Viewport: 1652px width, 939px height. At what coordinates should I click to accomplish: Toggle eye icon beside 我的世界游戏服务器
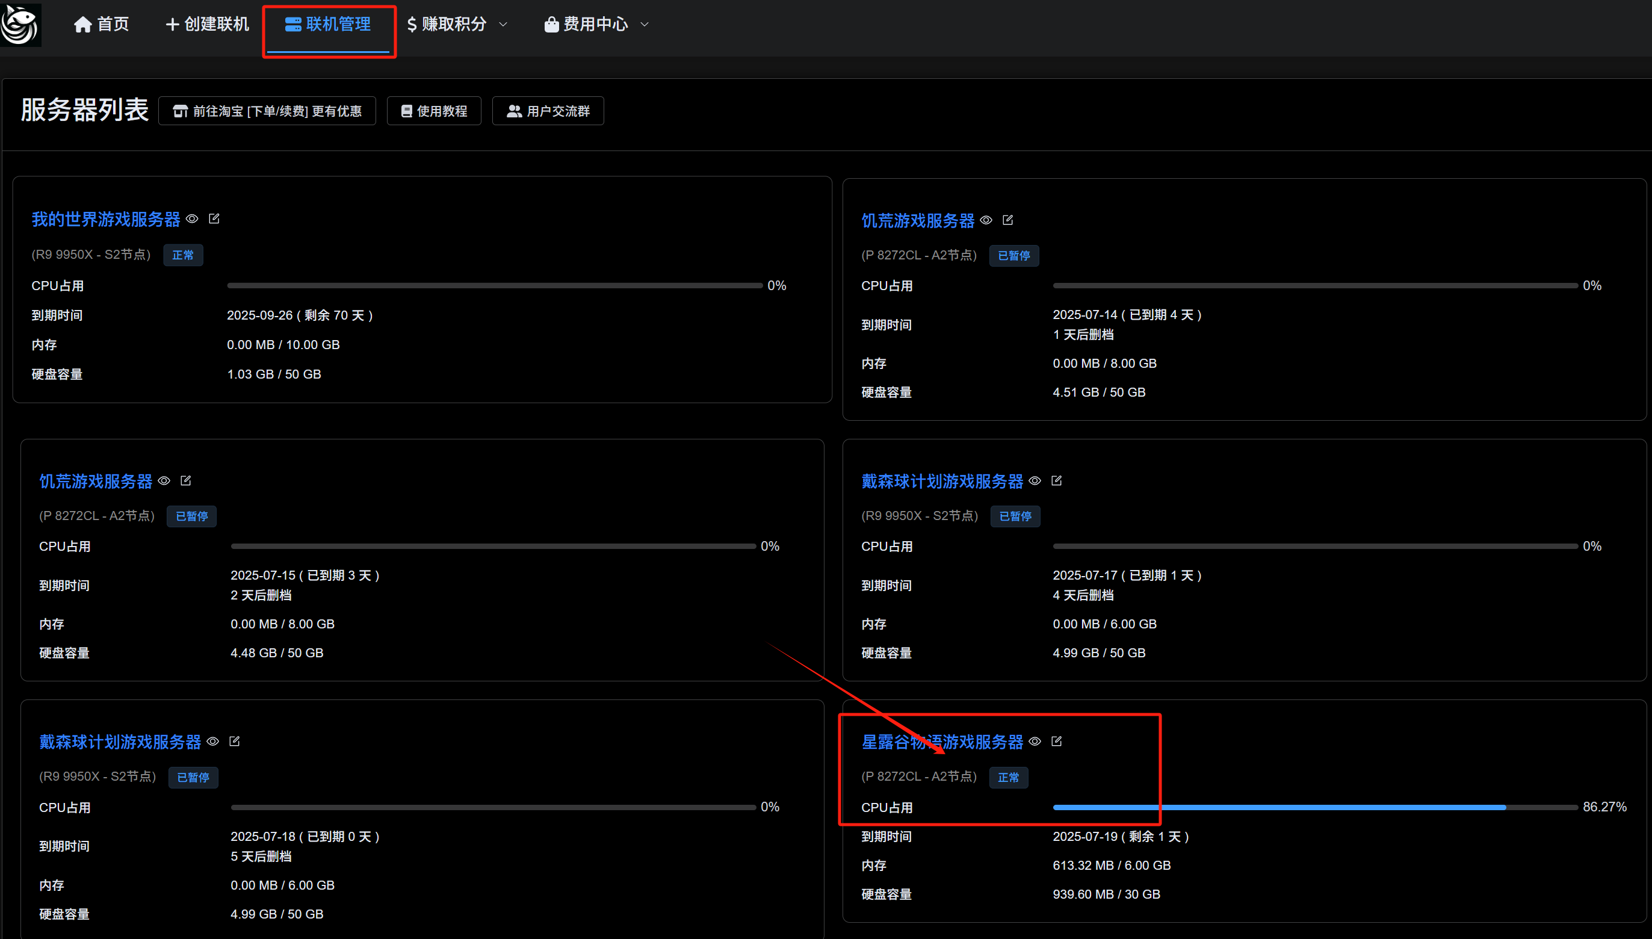point(192,219)
